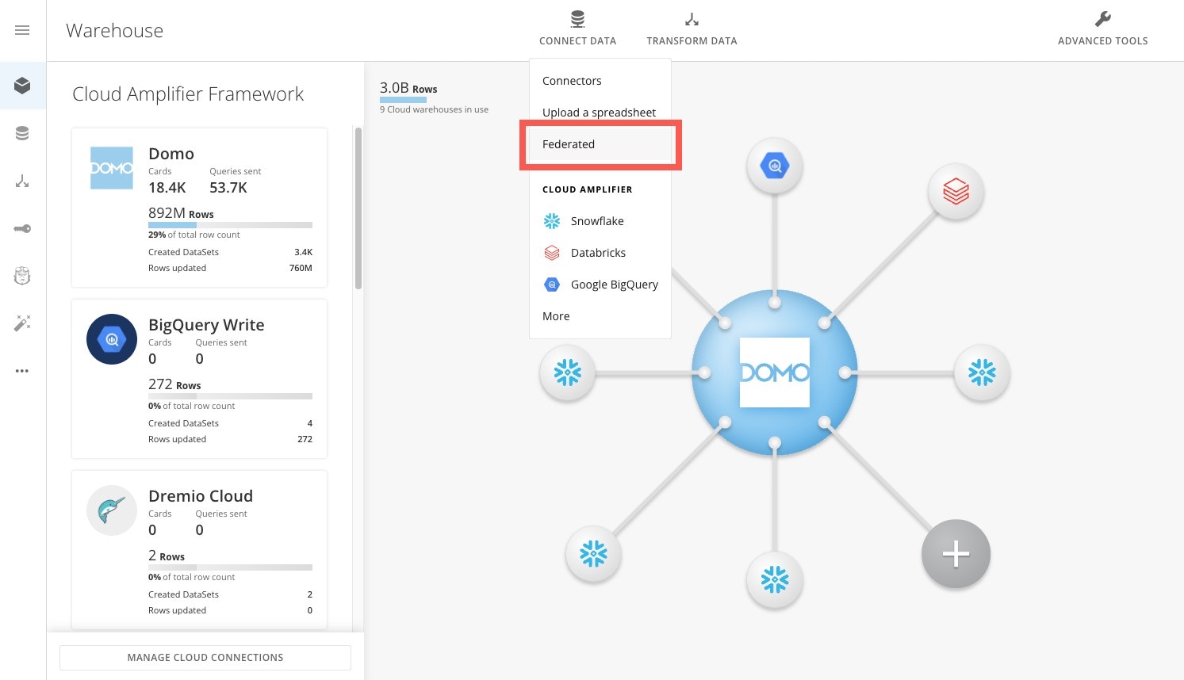The image size is (1184, 680).
Task: Choose Databricks under Cloud Amplifier
Action: pyautogui.click(x=600, y=253)
